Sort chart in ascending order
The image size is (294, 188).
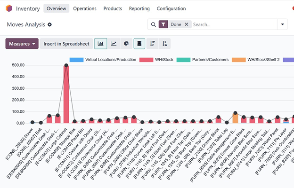(x=164, y=44)
